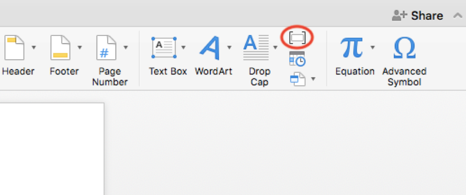Click the Object insert icon
This screenshot has width=466, height=195.
[x=298, y=79]
